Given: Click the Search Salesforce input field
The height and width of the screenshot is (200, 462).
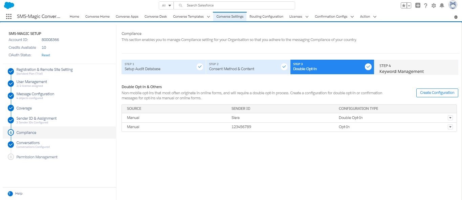Looking at the screenshot, I should (x=234, y=5).
